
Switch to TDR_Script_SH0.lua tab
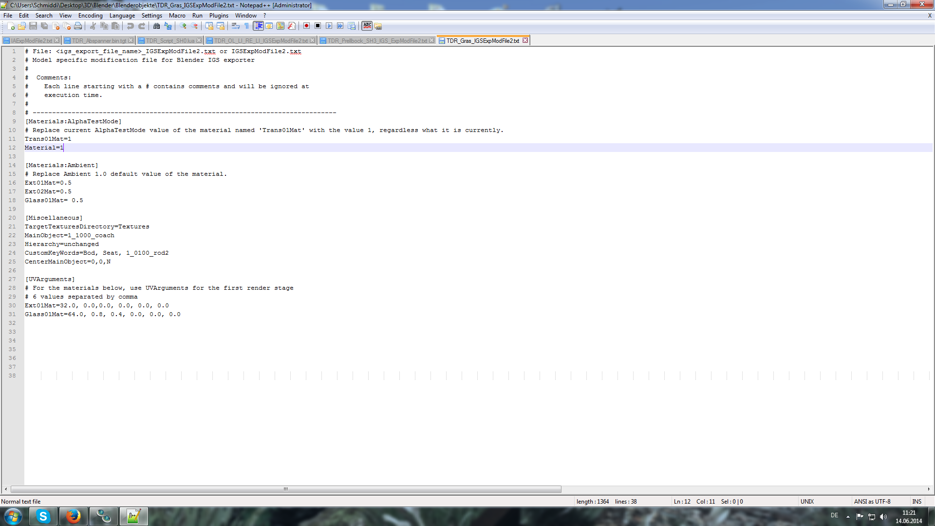pos(170,41)
